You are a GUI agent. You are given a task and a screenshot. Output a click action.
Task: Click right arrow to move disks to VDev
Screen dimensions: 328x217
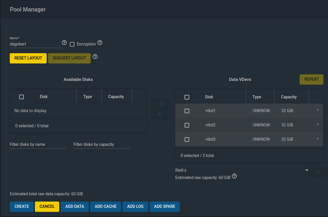[x=161, y=104]
